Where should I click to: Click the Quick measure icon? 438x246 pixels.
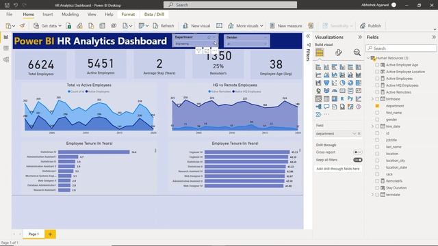click(311, 26)
